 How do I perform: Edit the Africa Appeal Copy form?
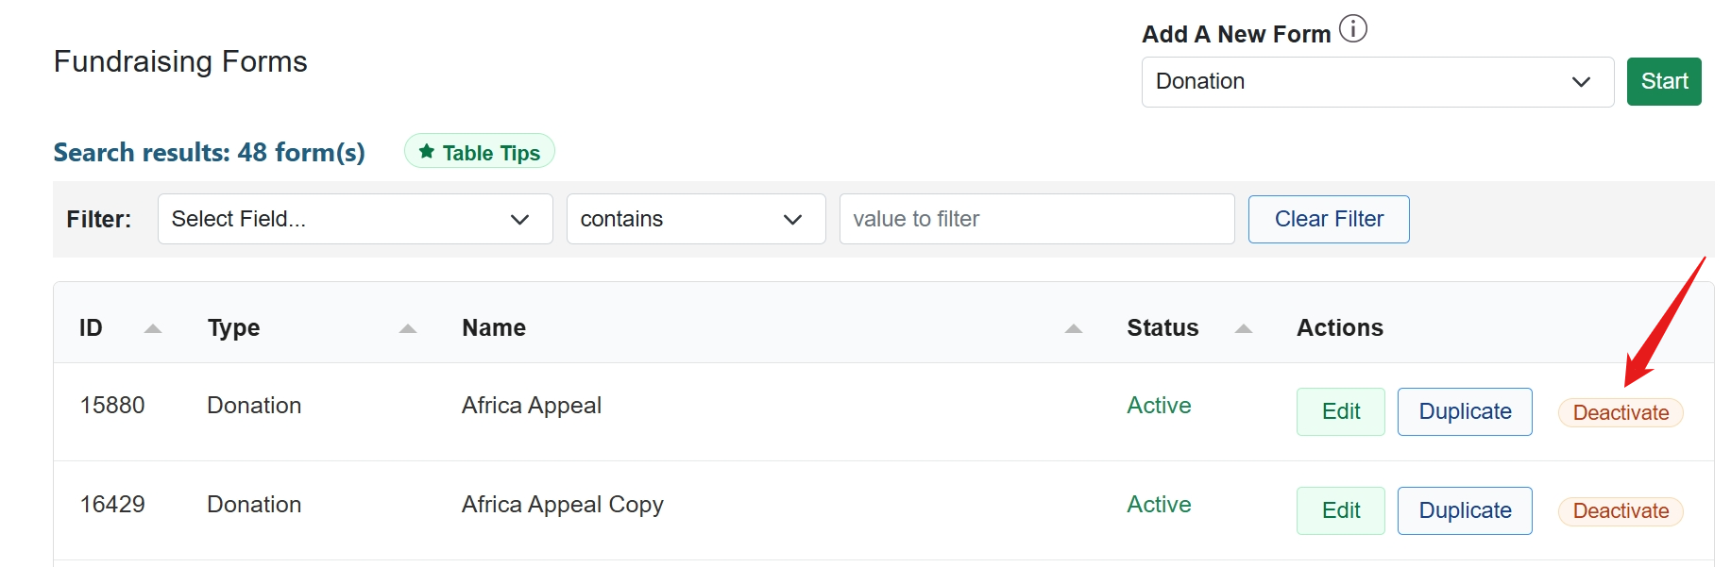click(1340, 510)
